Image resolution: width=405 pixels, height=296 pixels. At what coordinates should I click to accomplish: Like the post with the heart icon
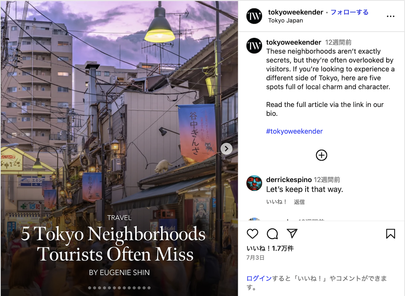pos(252,234)
